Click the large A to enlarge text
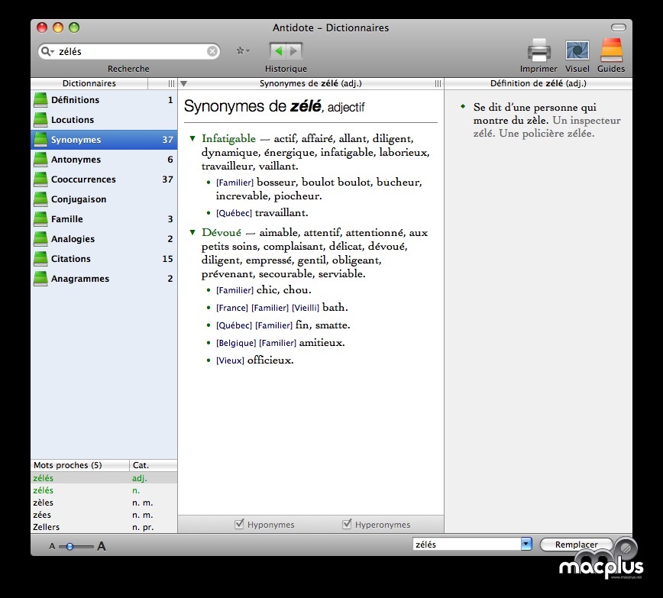Screen dimensions: 663x598 pos(102,546)
